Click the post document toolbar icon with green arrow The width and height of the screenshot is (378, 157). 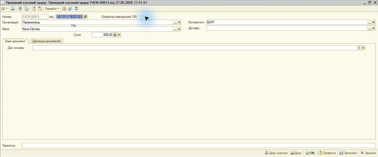(x=34, y=9)
